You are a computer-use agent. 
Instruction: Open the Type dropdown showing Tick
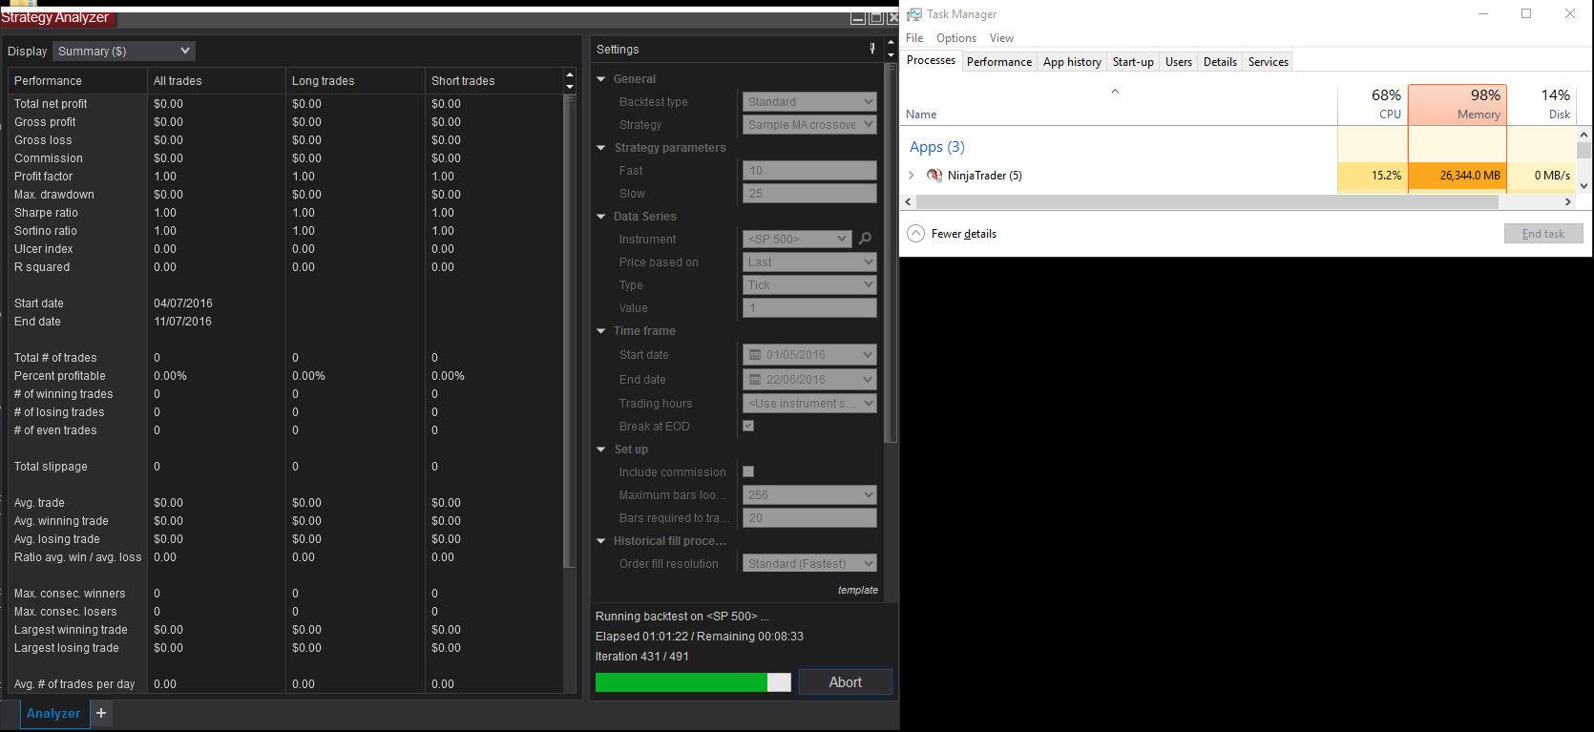[x=809, y=285]
